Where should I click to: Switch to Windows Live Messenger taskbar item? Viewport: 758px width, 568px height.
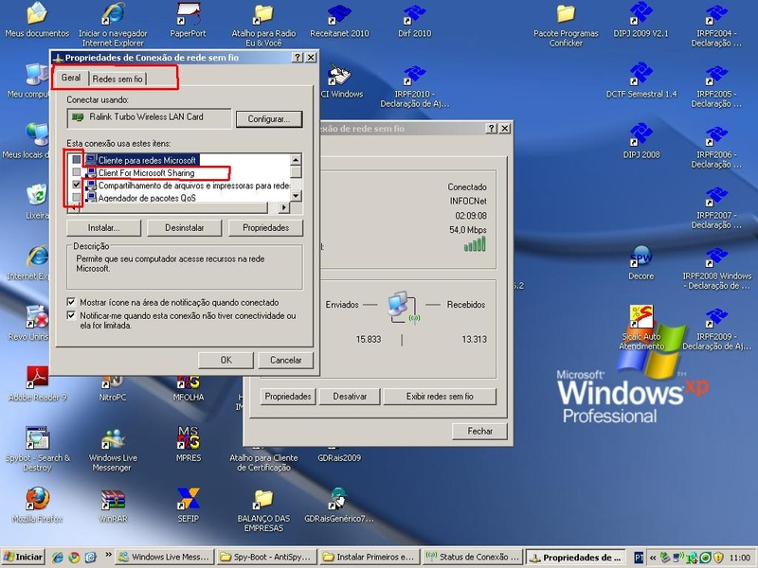click(164, 558)
